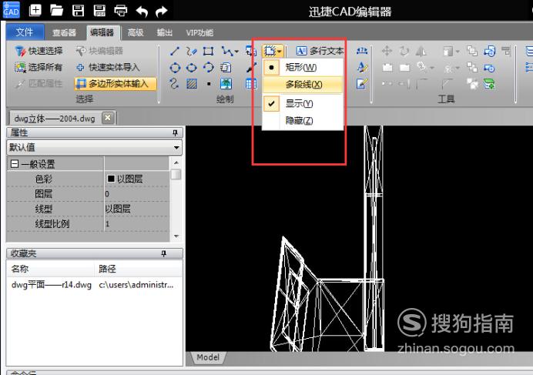Insert a table with the grid icon

[251, 83]
